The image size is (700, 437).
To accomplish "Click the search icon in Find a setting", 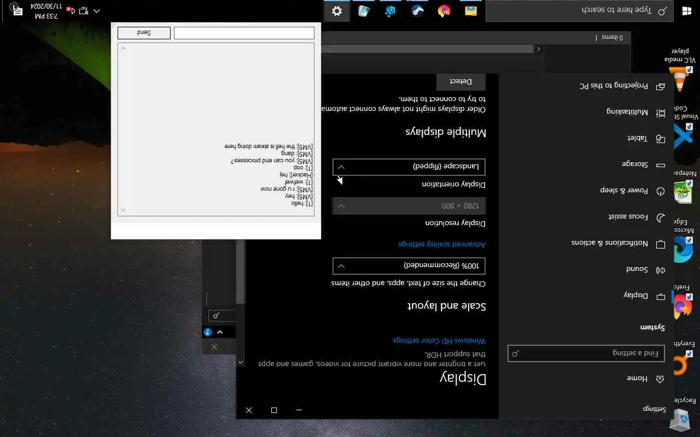I will tap(515, 353).
